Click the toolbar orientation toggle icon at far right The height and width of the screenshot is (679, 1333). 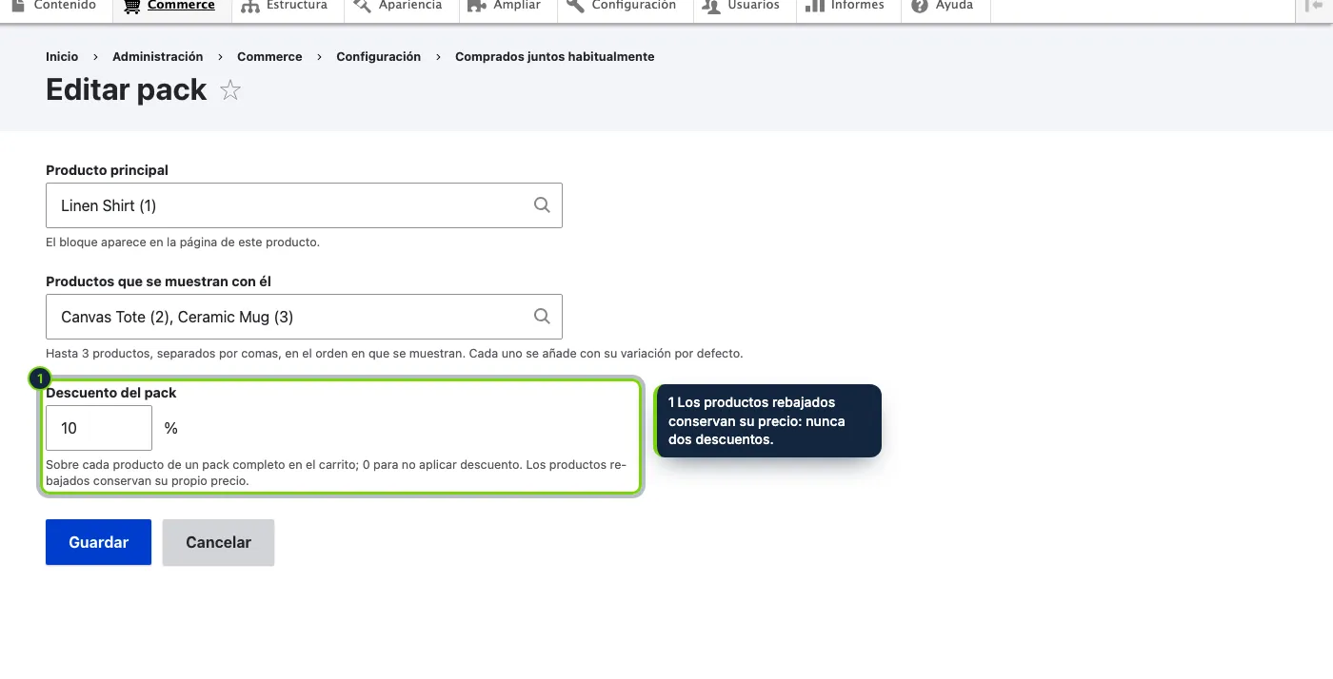pos(1314,6)
